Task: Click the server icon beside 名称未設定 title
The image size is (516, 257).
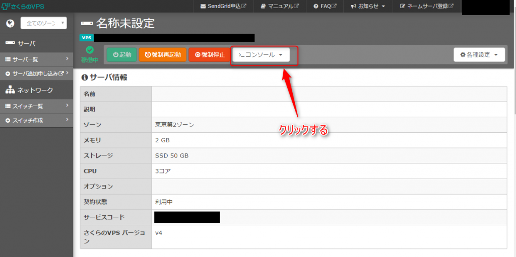Action: click(87, 24)
